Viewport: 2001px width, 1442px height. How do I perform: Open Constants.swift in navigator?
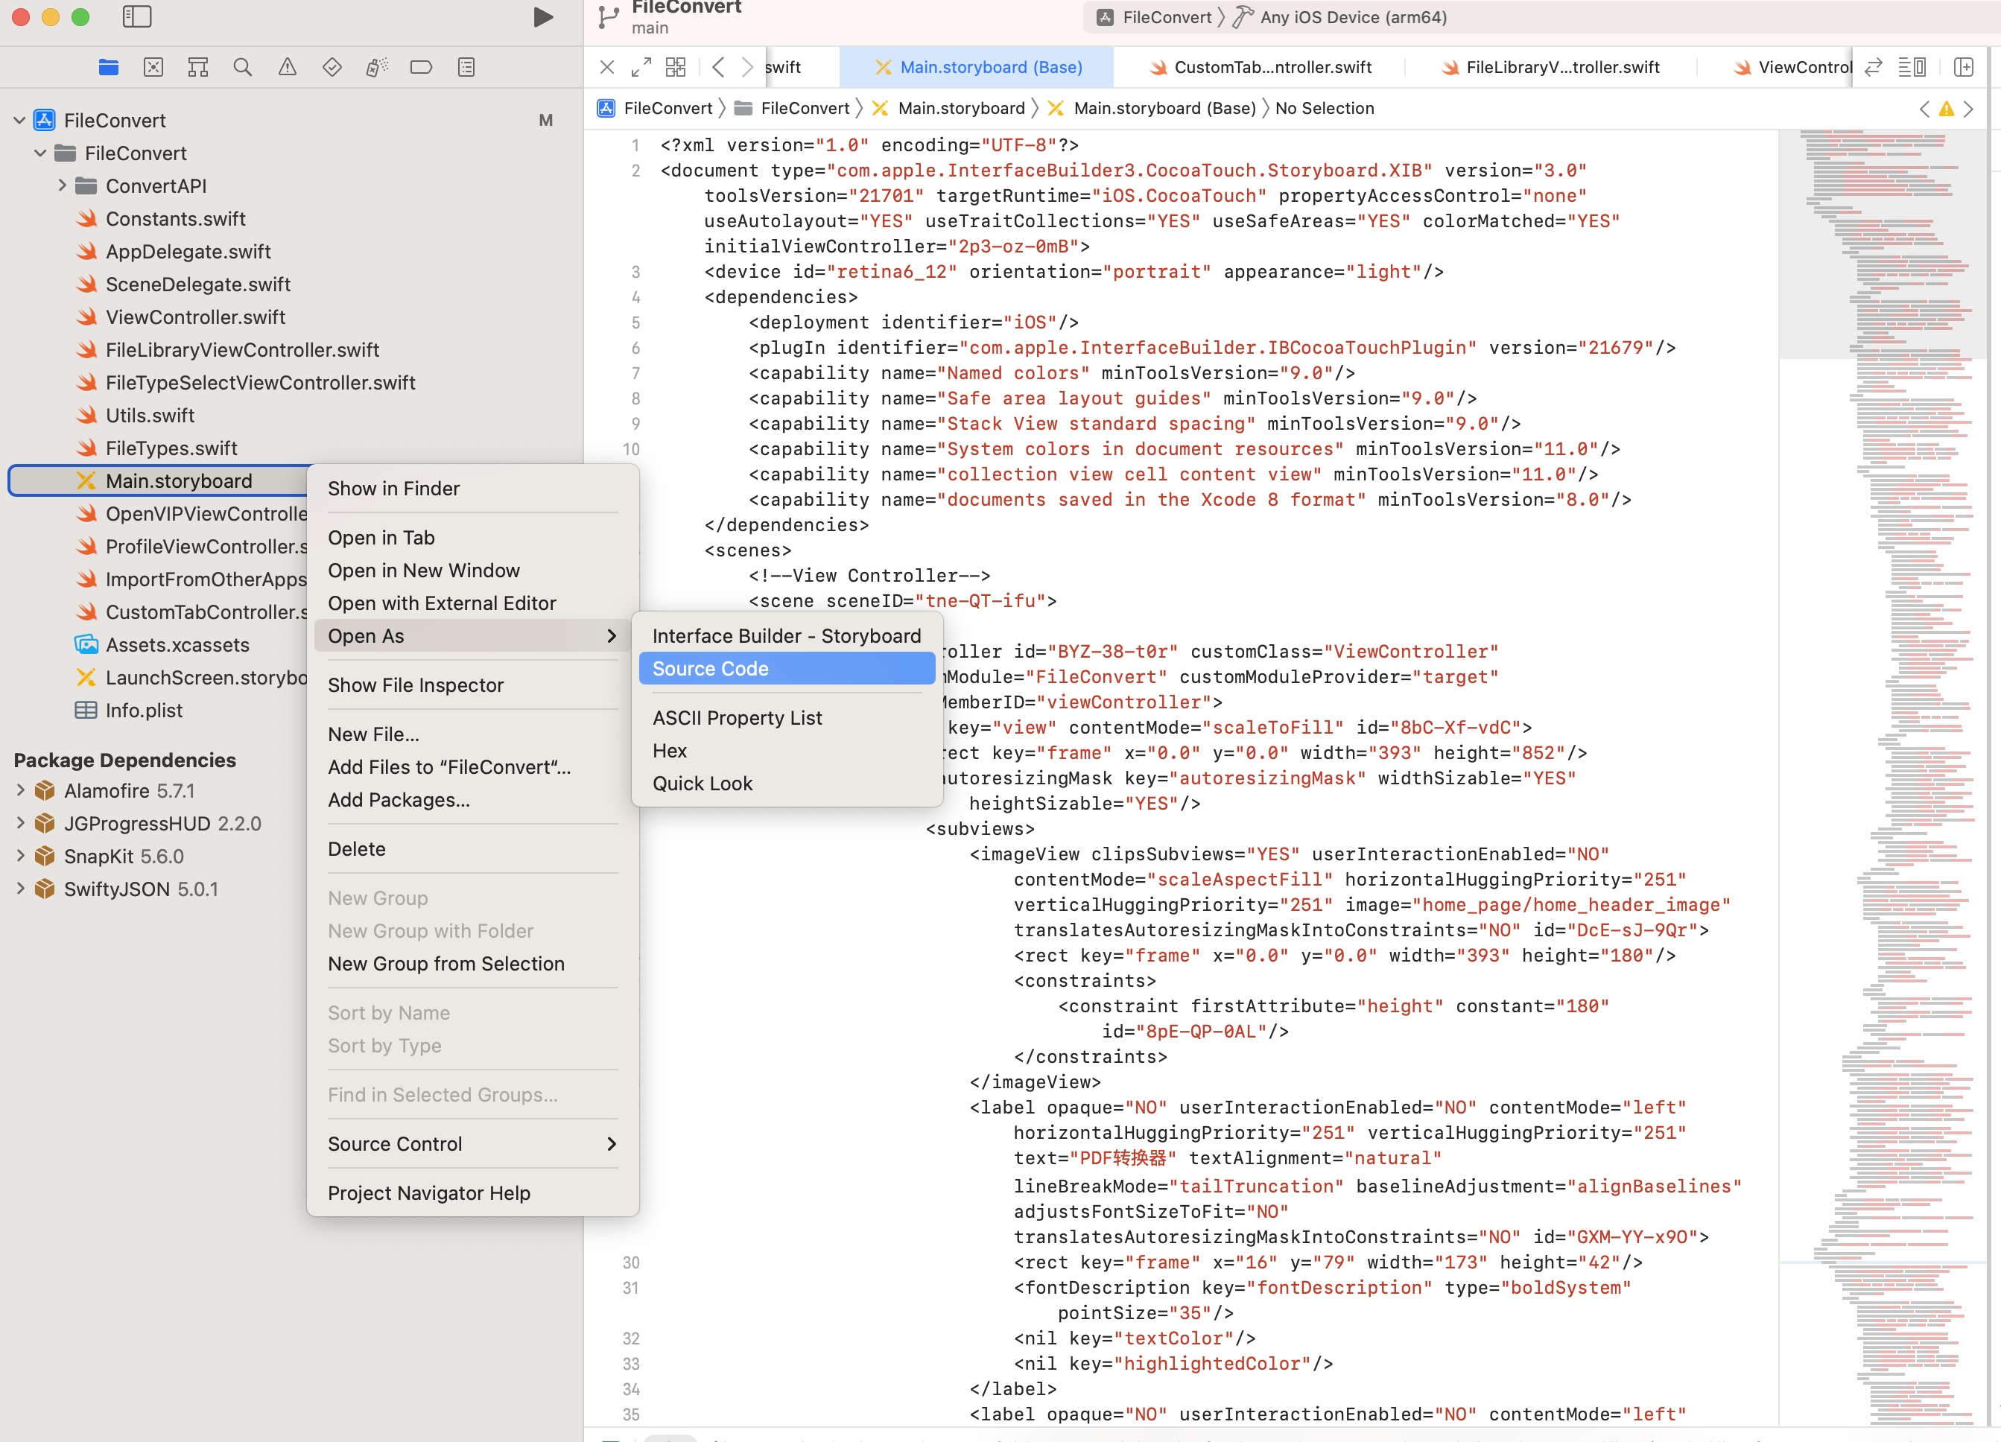(x=176, y=219)
